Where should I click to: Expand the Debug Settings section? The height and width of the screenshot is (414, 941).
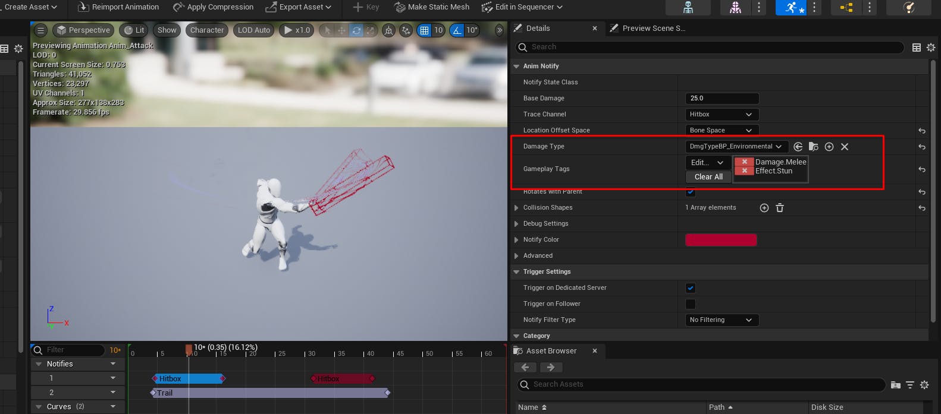click(516, 224)
